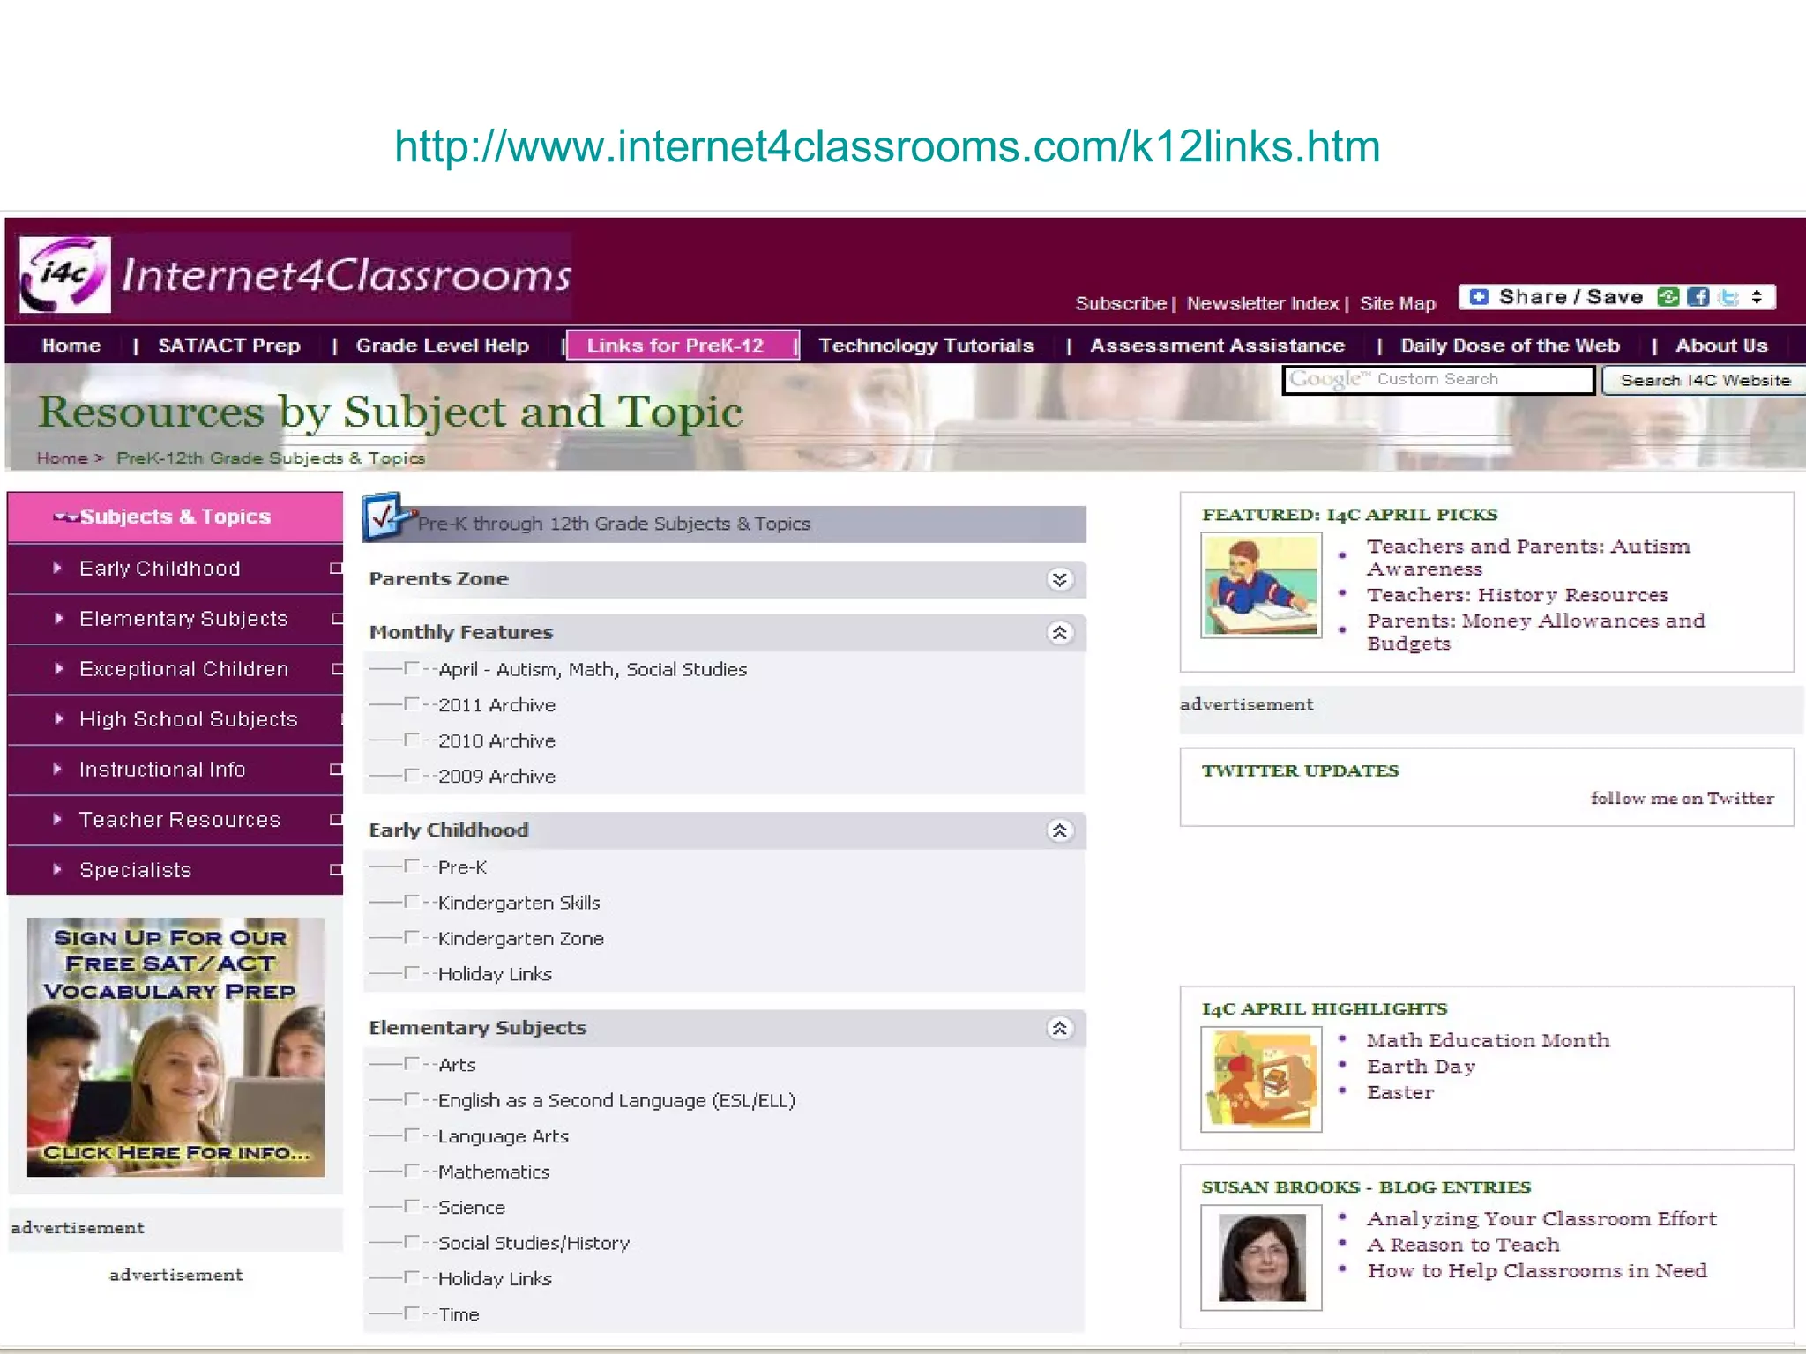Share page via Twitter icon
Viewport: 1806px width, 1354px height.
tap(1728, 297)
